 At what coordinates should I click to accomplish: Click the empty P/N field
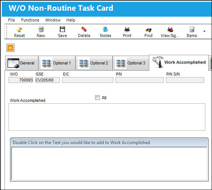(140, 80)
